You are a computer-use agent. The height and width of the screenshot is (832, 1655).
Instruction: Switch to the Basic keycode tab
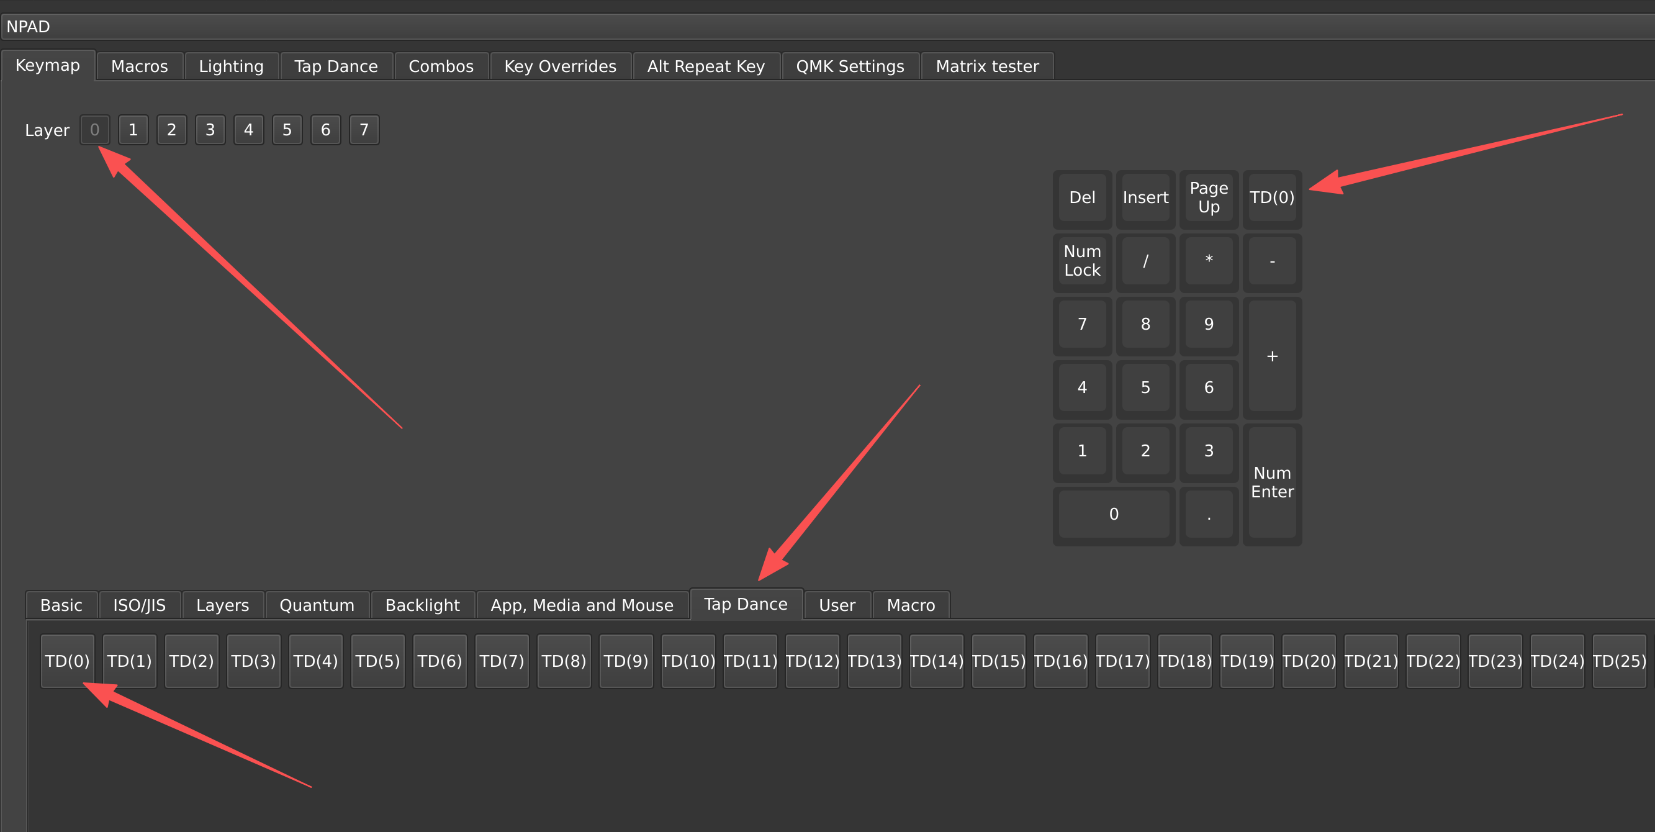tap(61, 605)
